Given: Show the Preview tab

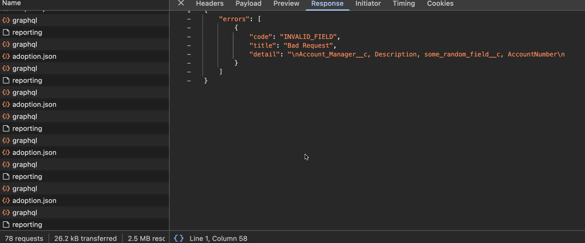Looking at the screenshot, I should tap(286, 3).
